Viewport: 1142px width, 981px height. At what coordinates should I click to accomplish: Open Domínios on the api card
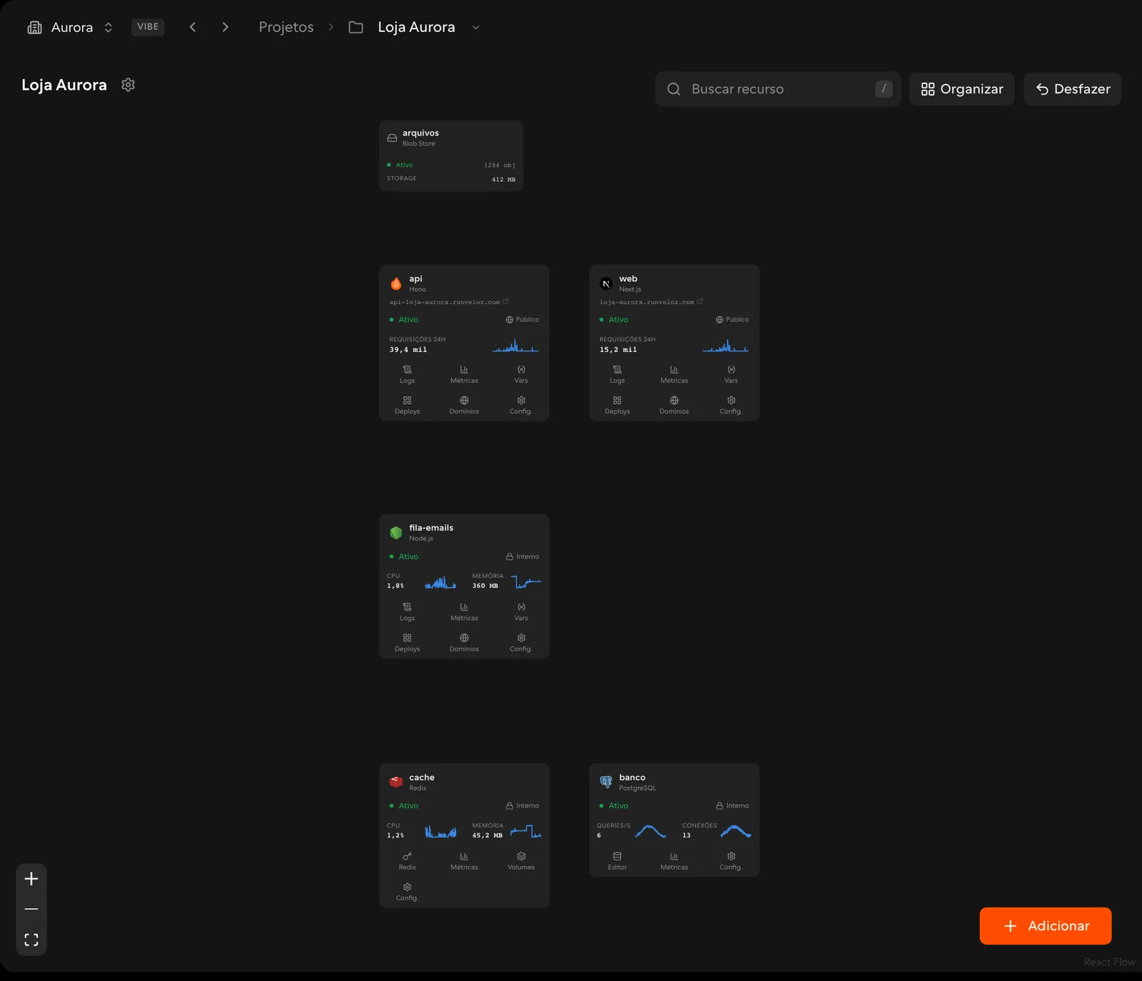pos(464,405)
